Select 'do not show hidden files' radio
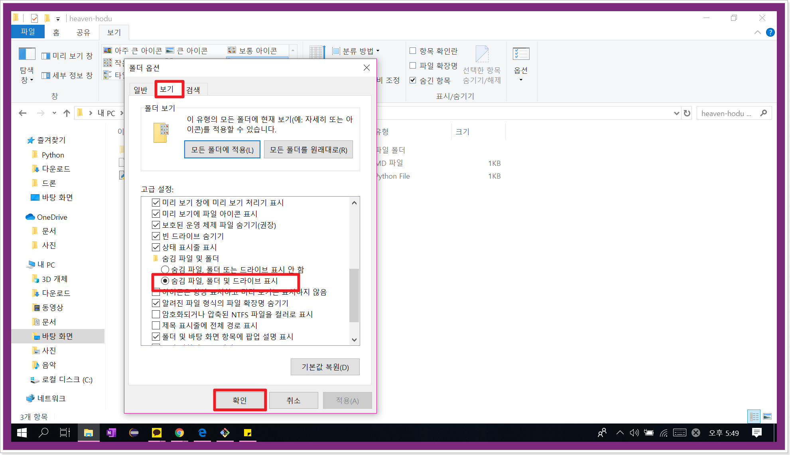This screenshot has width=790, height=455. click(165, 270)
